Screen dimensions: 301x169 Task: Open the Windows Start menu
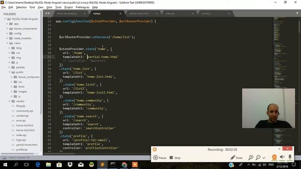pos(5,165)
